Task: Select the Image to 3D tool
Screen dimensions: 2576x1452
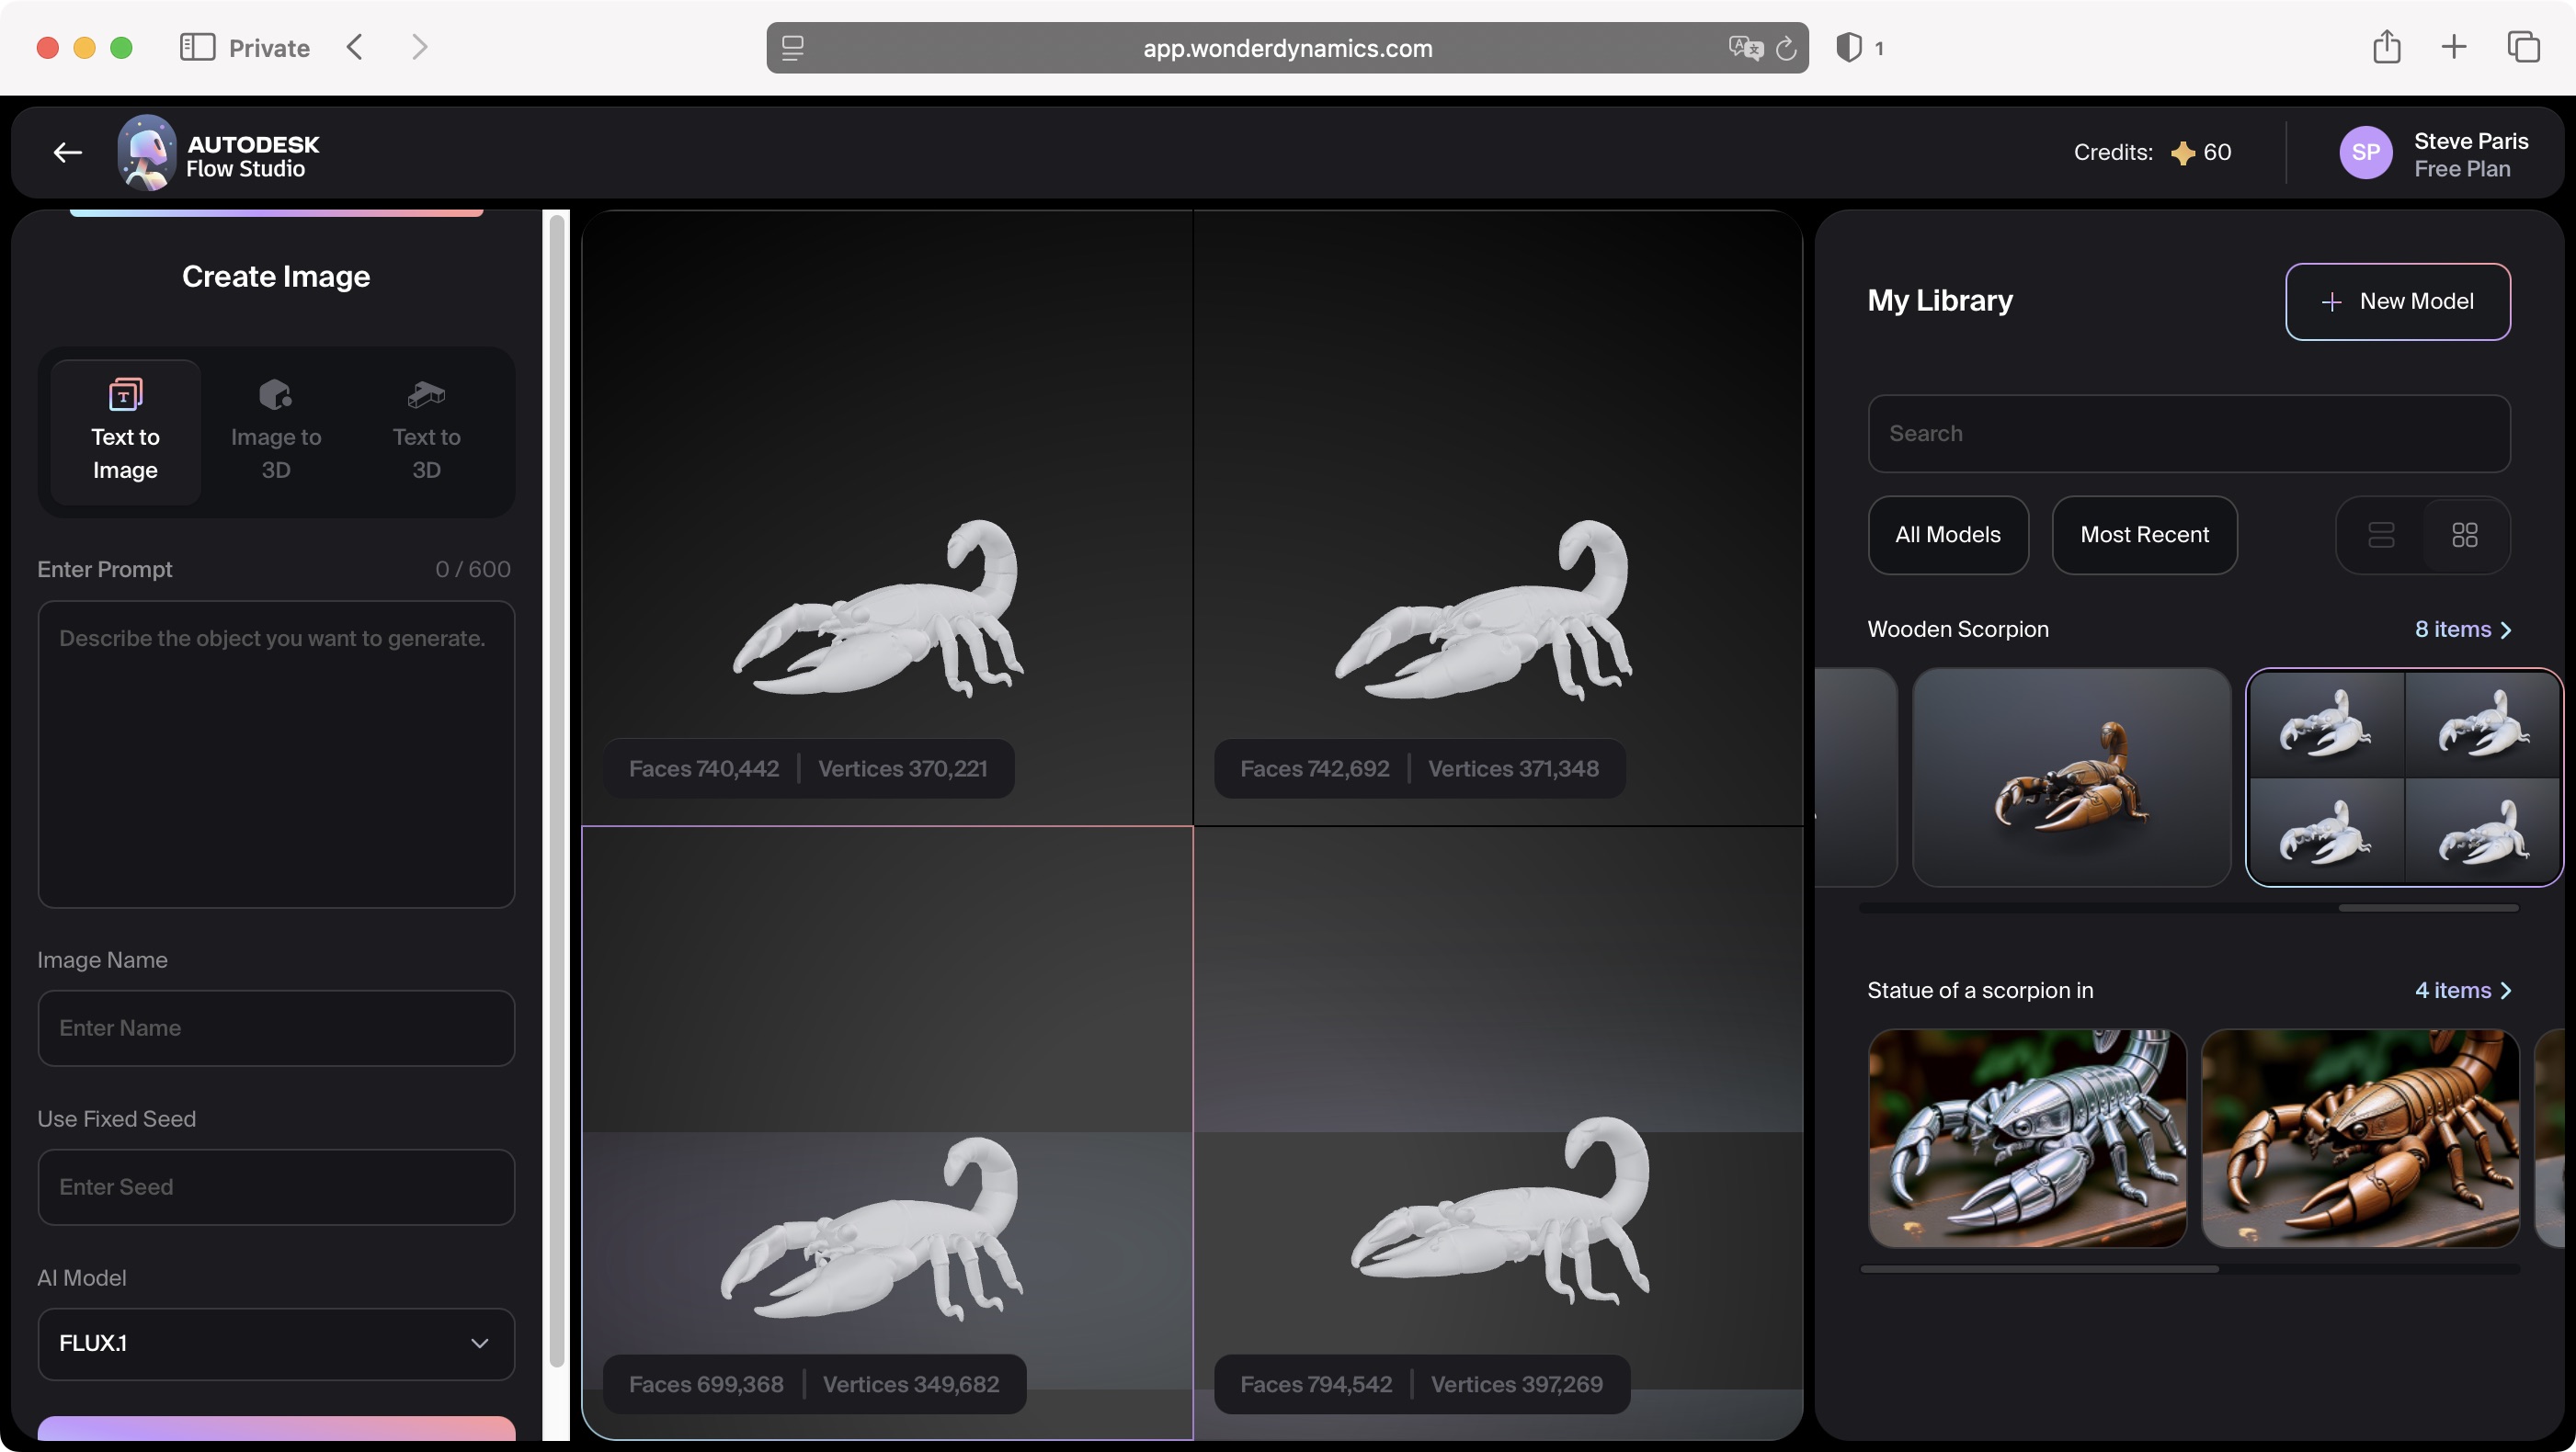Action: tap(275, 430)
